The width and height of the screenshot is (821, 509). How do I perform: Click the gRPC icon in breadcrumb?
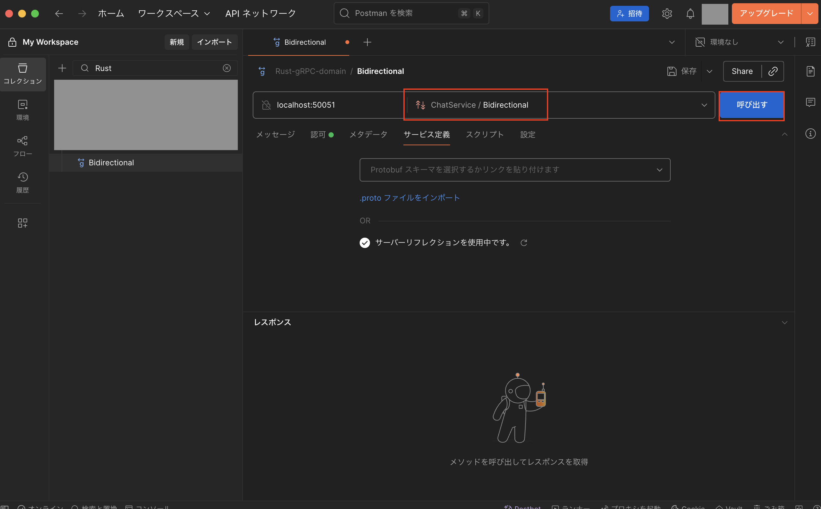[x=262, y=71]
